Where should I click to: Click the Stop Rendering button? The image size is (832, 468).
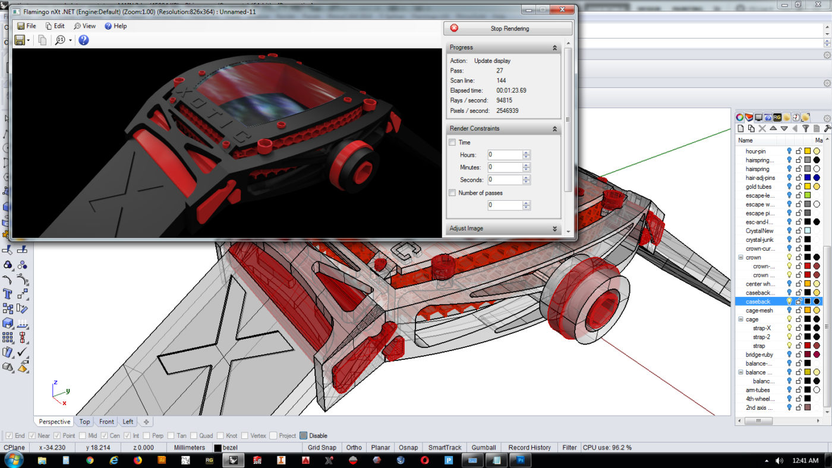click(x=508, y=29)
